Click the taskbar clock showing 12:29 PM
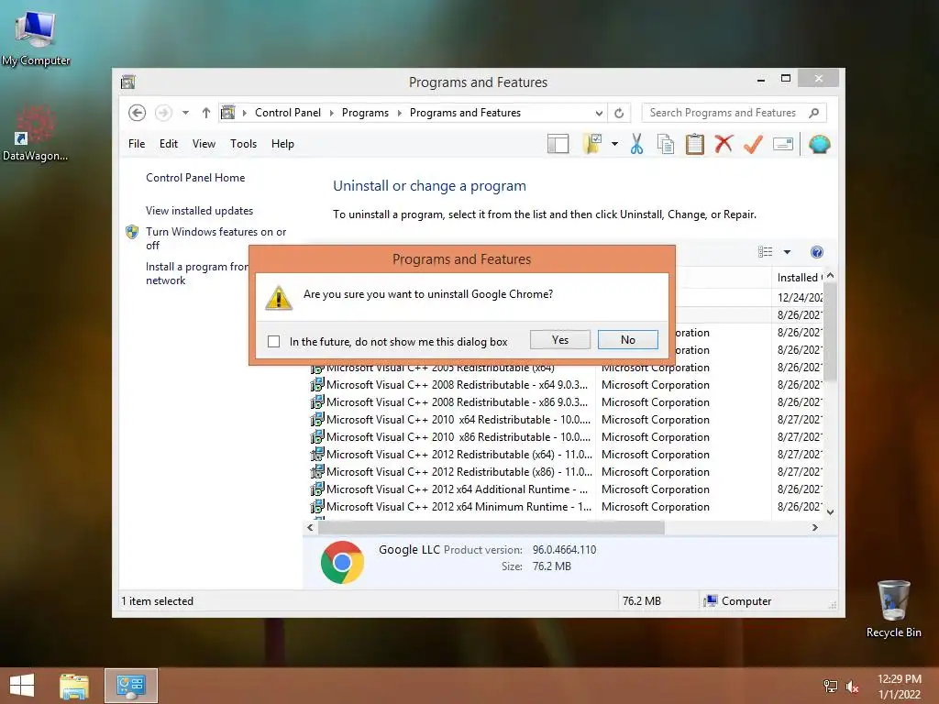 pyautogui.click(x=899, y=686)
